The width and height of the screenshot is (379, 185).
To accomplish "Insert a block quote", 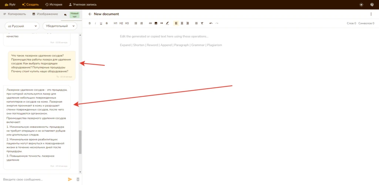I will 162,23.
